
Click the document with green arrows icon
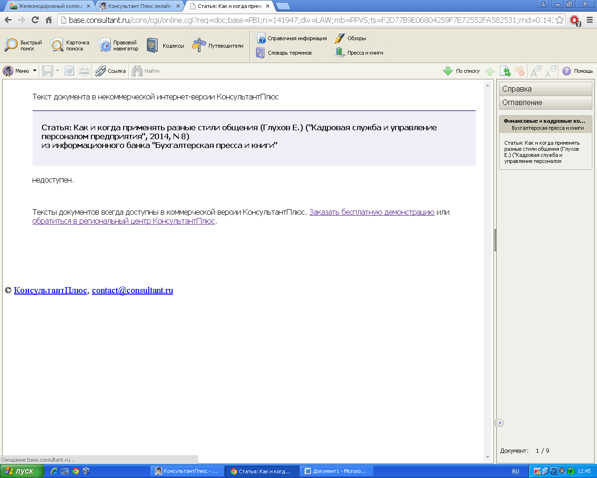tap(505, 71)
